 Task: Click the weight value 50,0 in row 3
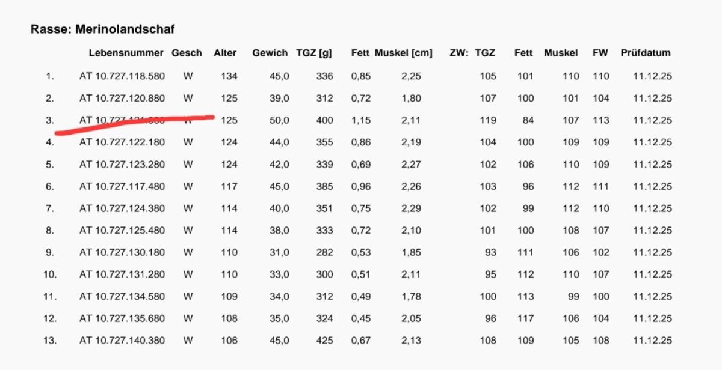(279, 120)
